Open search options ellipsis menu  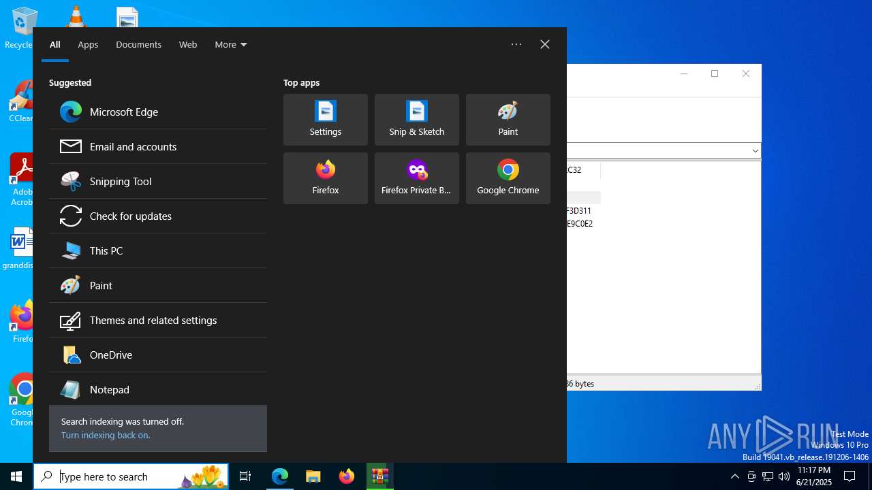tap(516, 44)
